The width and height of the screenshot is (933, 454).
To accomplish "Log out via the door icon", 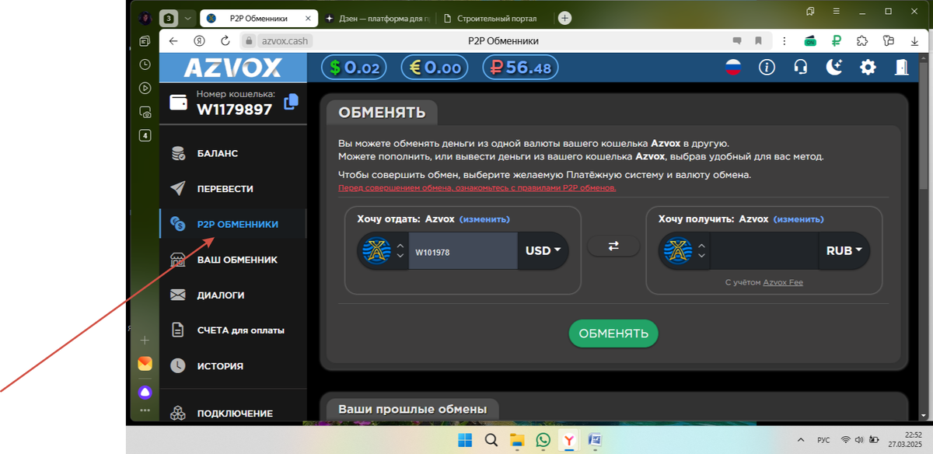I will click(901, 68).
